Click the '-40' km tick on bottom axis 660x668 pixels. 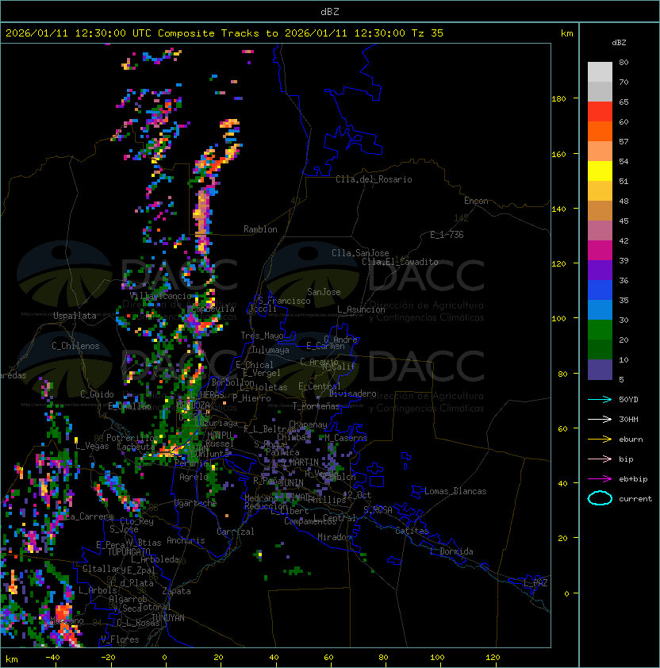tap(53, 658)
